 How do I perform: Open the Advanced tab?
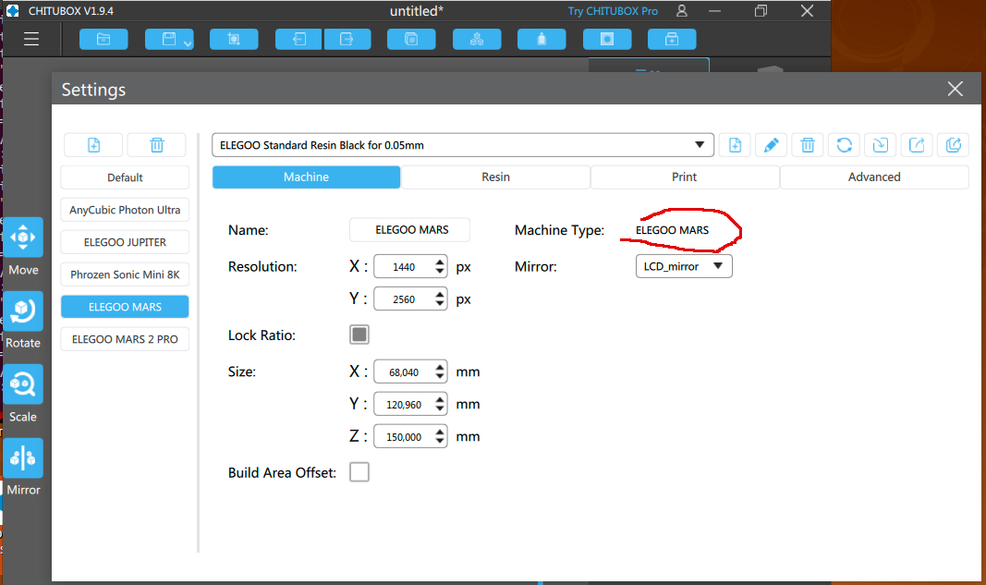pyautogui.click(x=874, y=177)
